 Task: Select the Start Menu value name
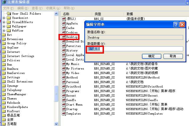[74, 105]
